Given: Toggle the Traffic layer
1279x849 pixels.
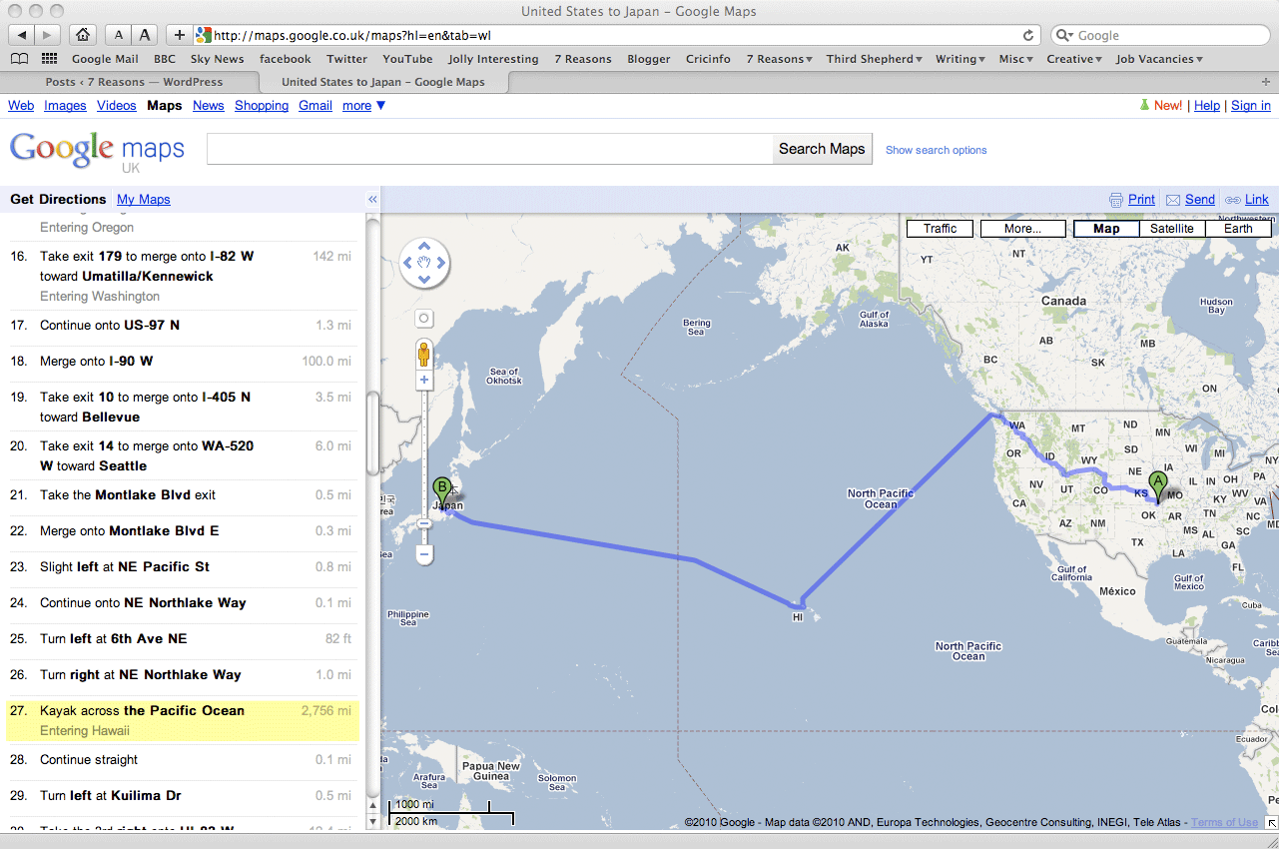Looking at the screenshot, I should 940,229.
